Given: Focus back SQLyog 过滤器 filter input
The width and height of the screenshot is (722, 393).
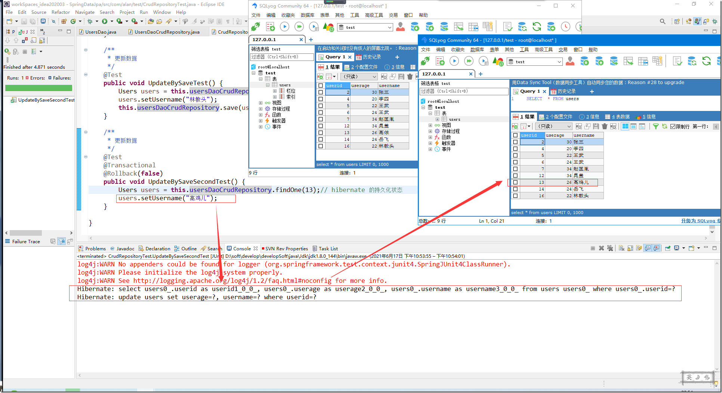Looking at the screenshot, I should click(282, 57).
